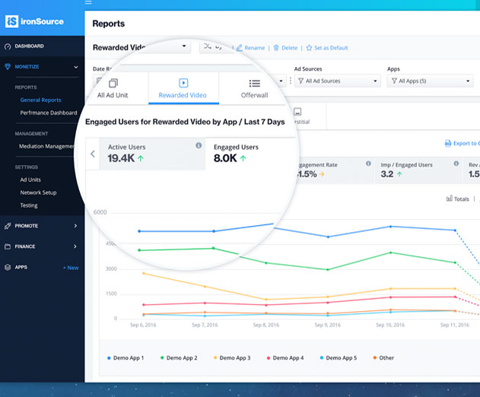Click the Interstitial tab icon
This screenshot has width=480, height=397.
tap(297, 112)
